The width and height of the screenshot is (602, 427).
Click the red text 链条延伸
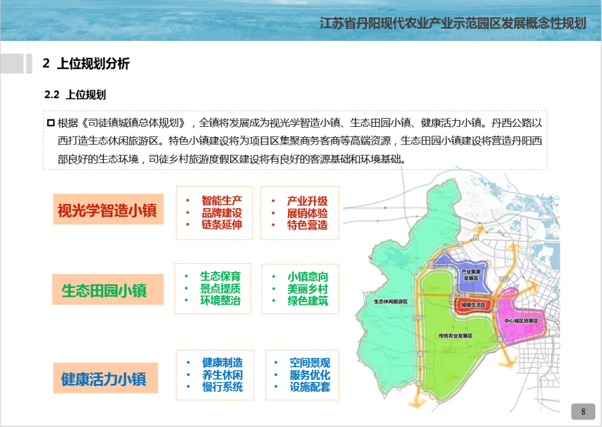(x=222, y=224)
